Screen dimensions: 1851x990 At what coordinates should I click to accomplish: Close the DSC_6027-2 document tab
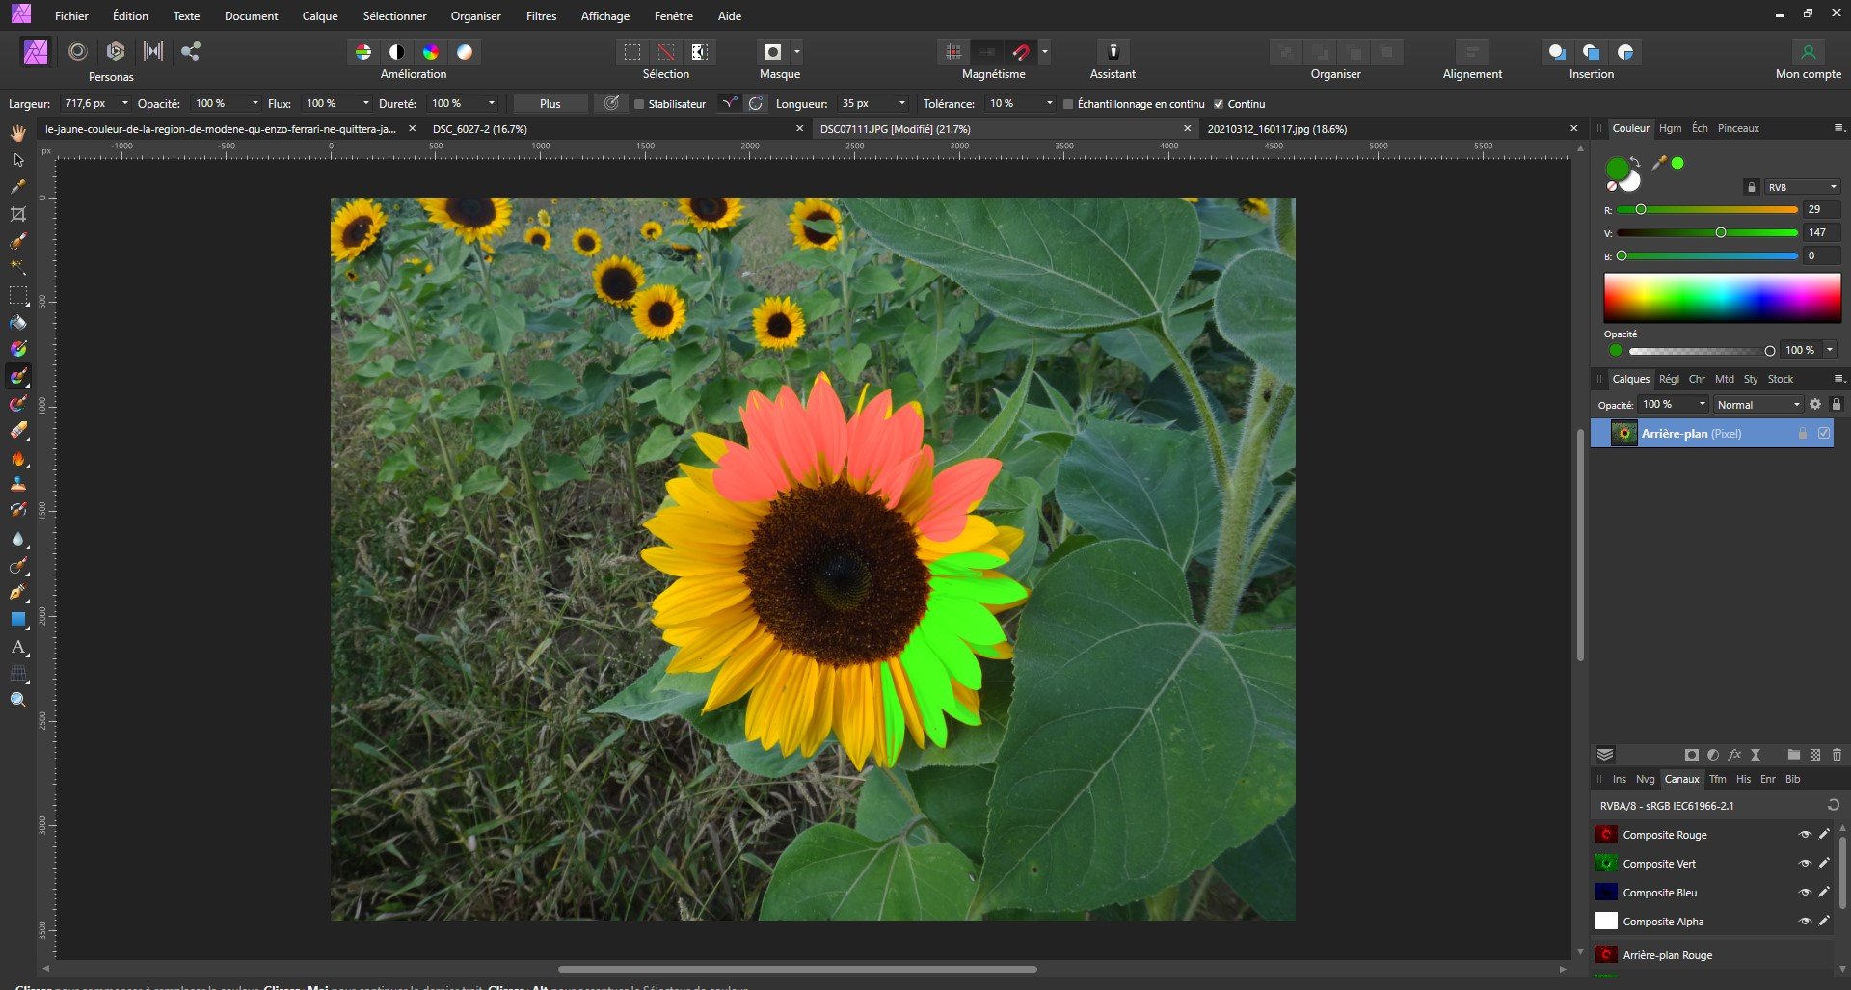click(x=800, y=128)
